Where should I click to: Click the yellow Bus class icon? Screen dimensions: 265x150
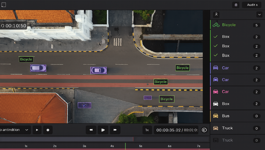216,116
